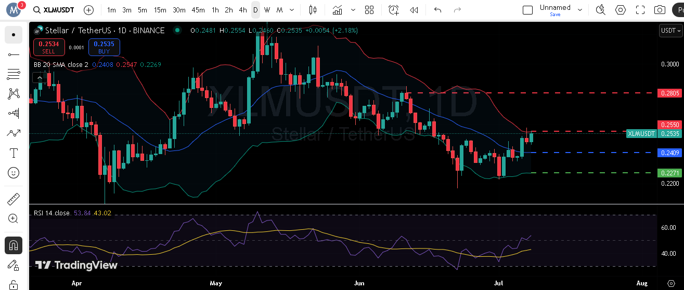The height and width of the screenshot is (290, 684).
Task: Activate the zoom in tool
Action: point(14,218)
